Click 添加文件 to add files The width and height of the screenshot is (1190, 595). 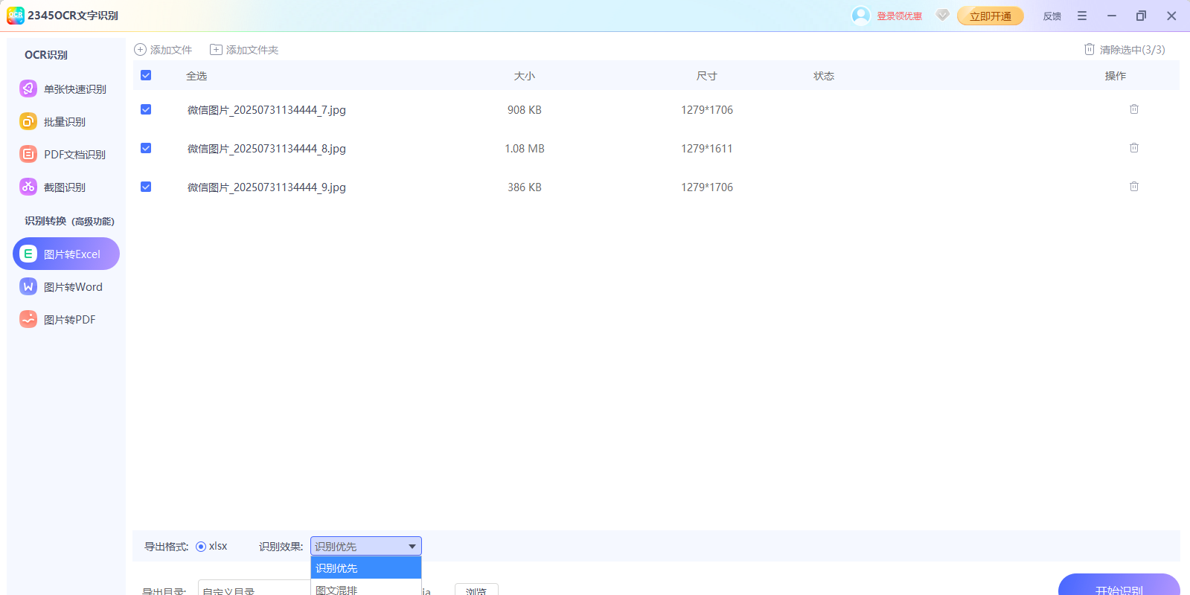click(x=163, y=50)
